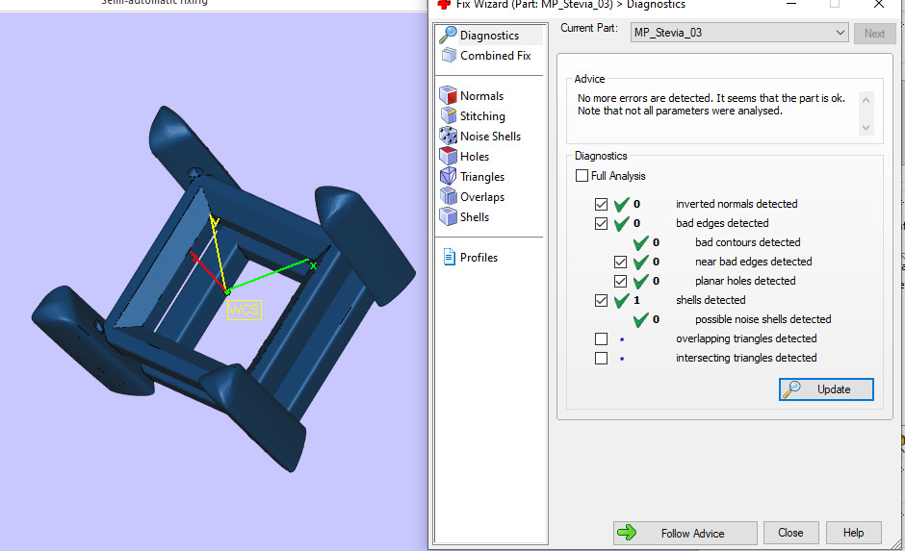Select the Stitching cube icon
The height and width of the screenshot is (551, 905).
point(449,115)
